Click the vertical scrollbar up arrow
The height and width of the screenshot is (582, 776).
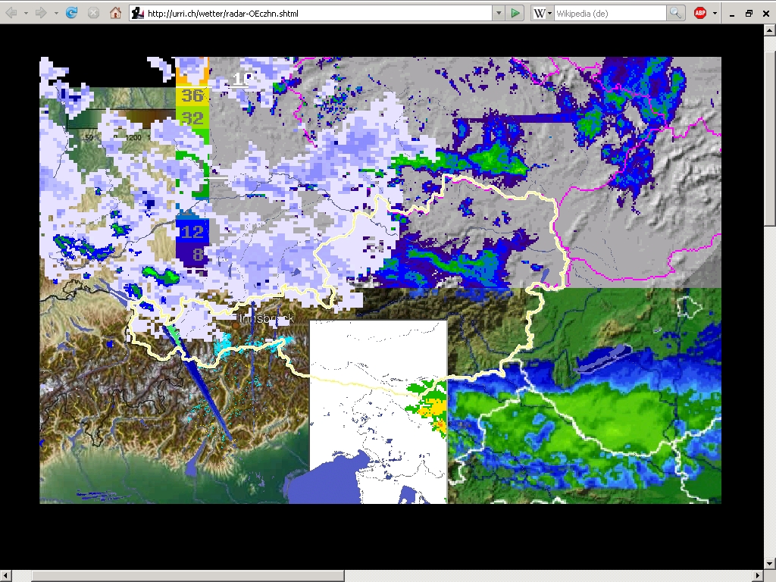coord(770,30)
